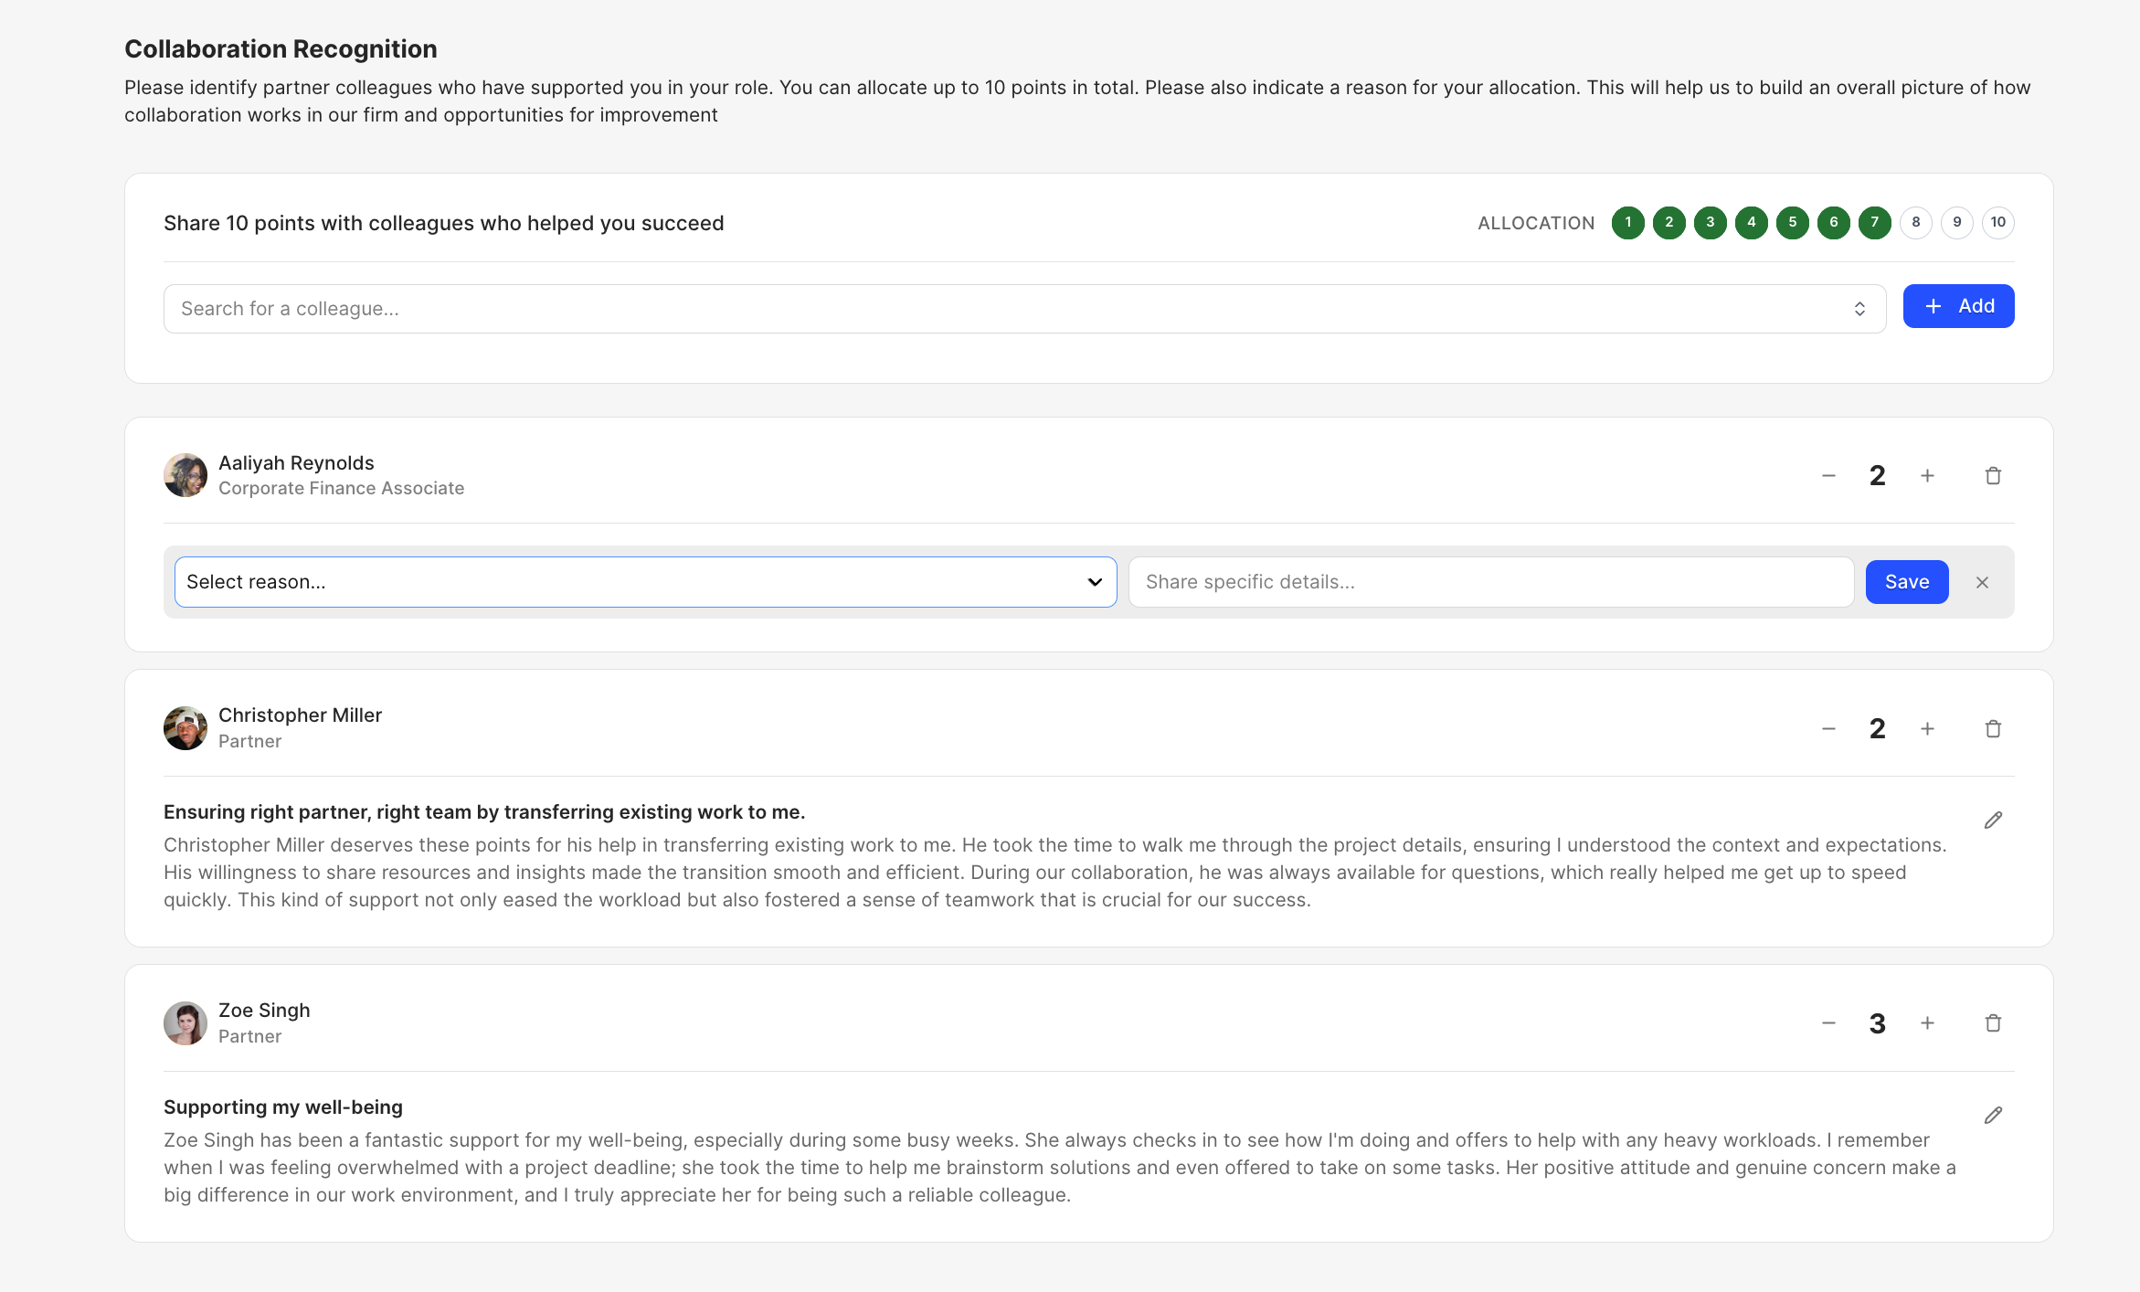Cancel reason editing with X icon

[1982, 583]
